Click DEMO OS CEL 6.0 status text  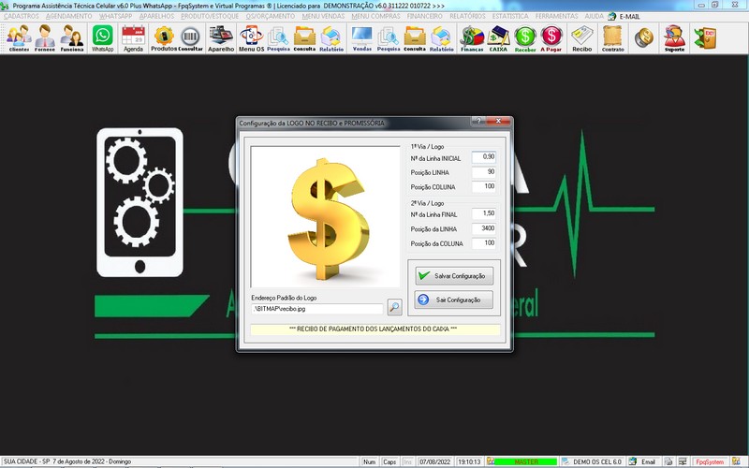click(597, 461)
